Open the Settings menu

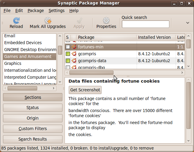[x=56, y=11]
